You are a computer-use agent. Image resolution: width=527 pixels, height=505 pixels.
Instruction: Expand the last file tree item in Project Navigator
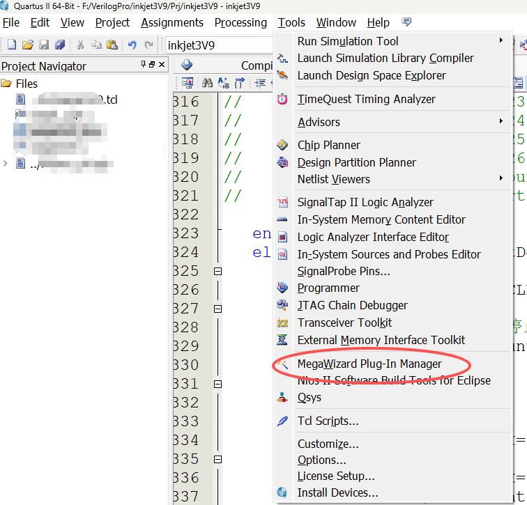click(5, 164)
